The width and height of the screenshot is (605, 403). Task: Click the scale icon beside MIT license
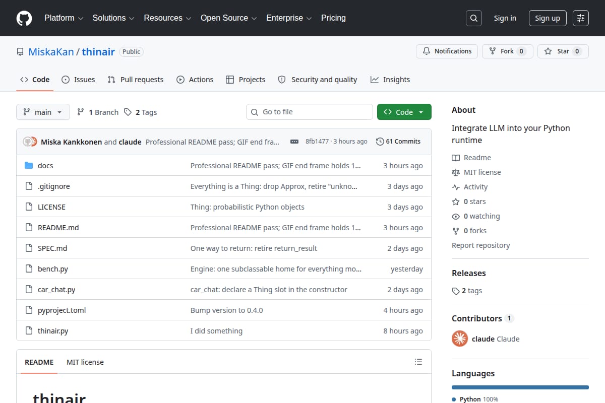[x=456, y=172]
